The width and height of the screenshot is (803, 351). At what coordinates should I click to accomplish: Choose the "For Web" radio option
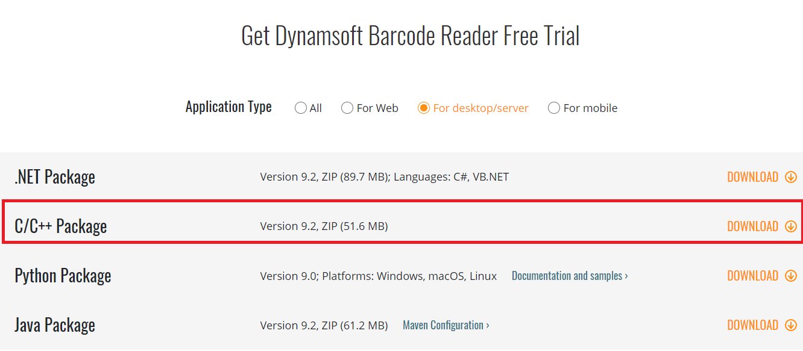point(347,108)
